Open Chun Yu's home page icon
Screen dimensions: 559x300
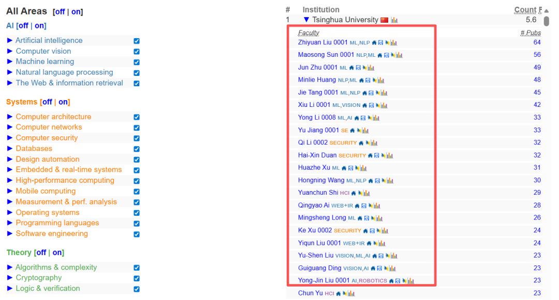339,293
